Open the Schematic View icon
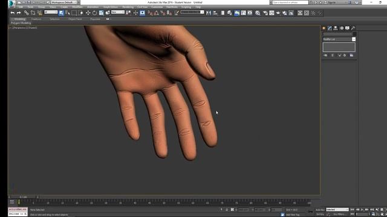The height and width of the screenshot is (217, 387). pyautogui.click(x=250, y=13)
